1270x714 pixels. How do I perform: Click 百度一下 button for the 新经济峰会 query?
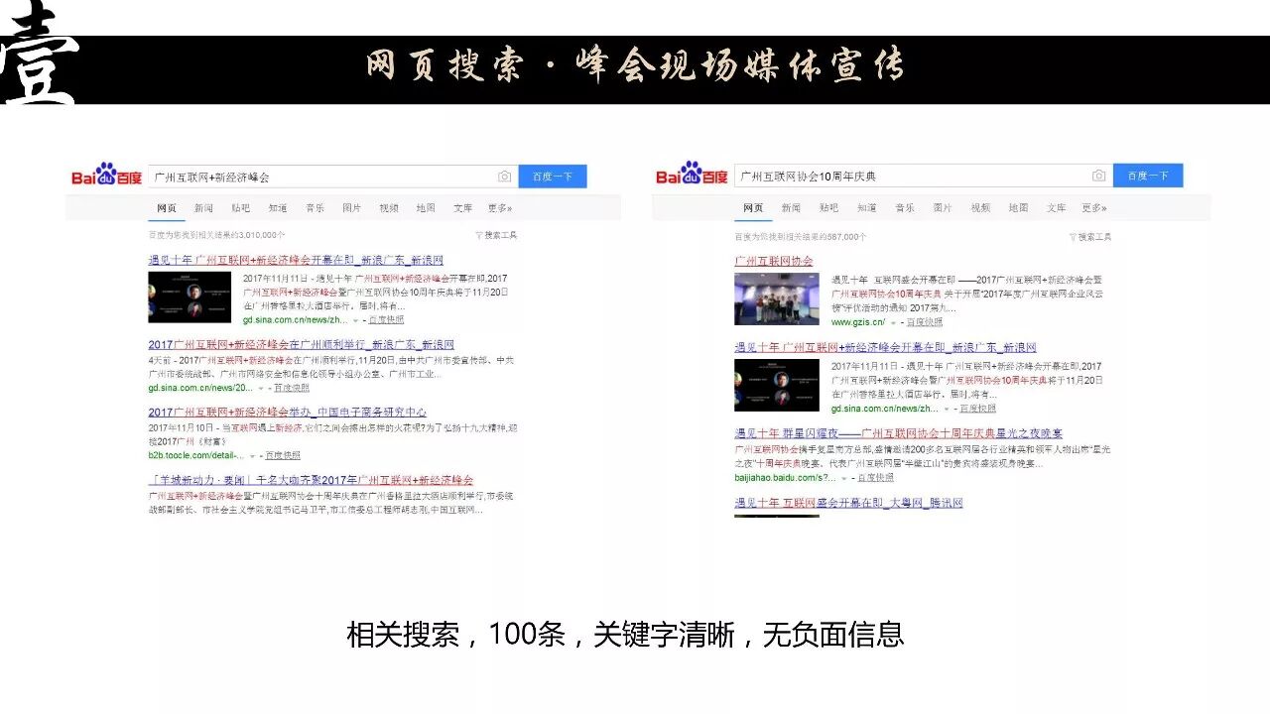(553, 177)
